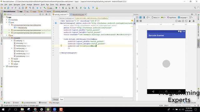Expand the values folder
The image size is (200, 112).
tap(9, 64)
